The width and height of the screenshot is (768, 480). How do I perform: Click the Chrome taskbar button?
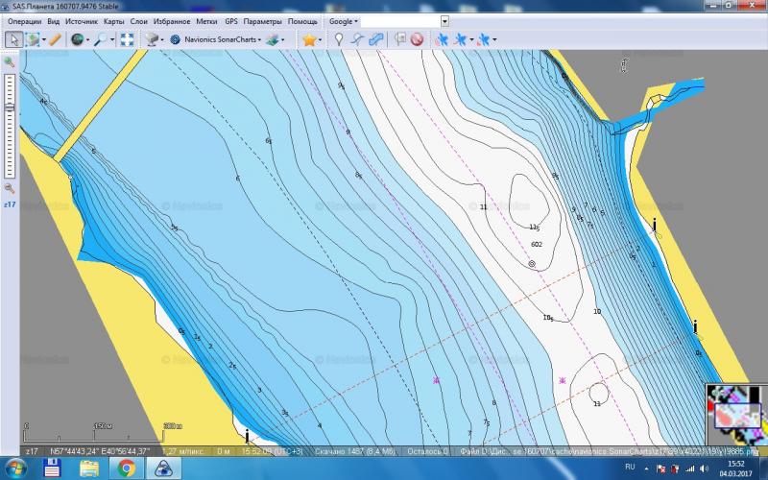click(x=125, y=468)
